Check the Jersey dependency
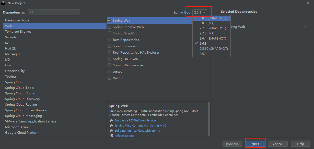 click(x=109, y=71)
